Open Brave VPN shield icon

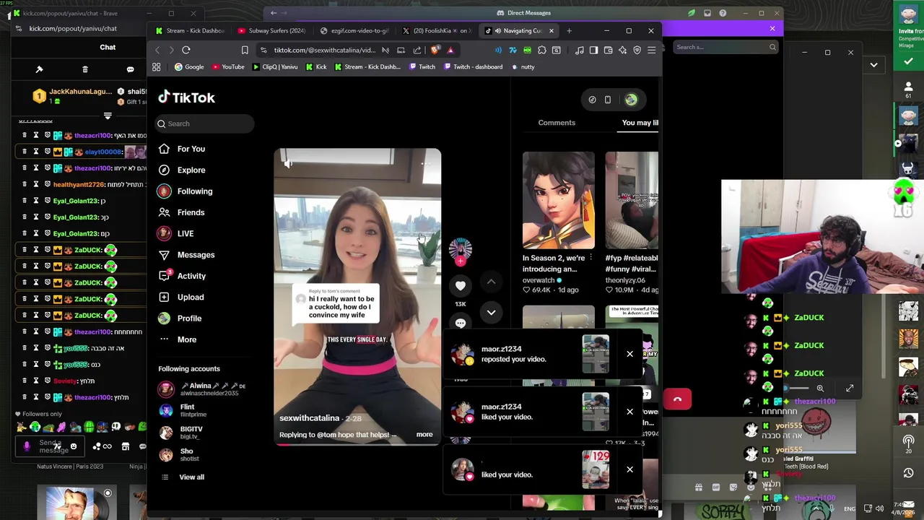tap(637, 50)
